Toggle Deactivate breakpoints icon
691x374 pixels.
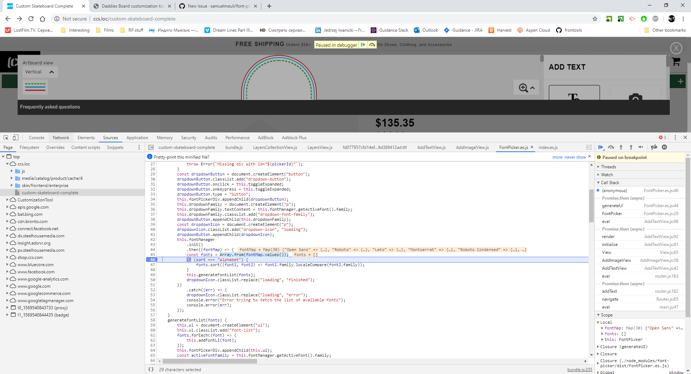(x=654, y=147)
